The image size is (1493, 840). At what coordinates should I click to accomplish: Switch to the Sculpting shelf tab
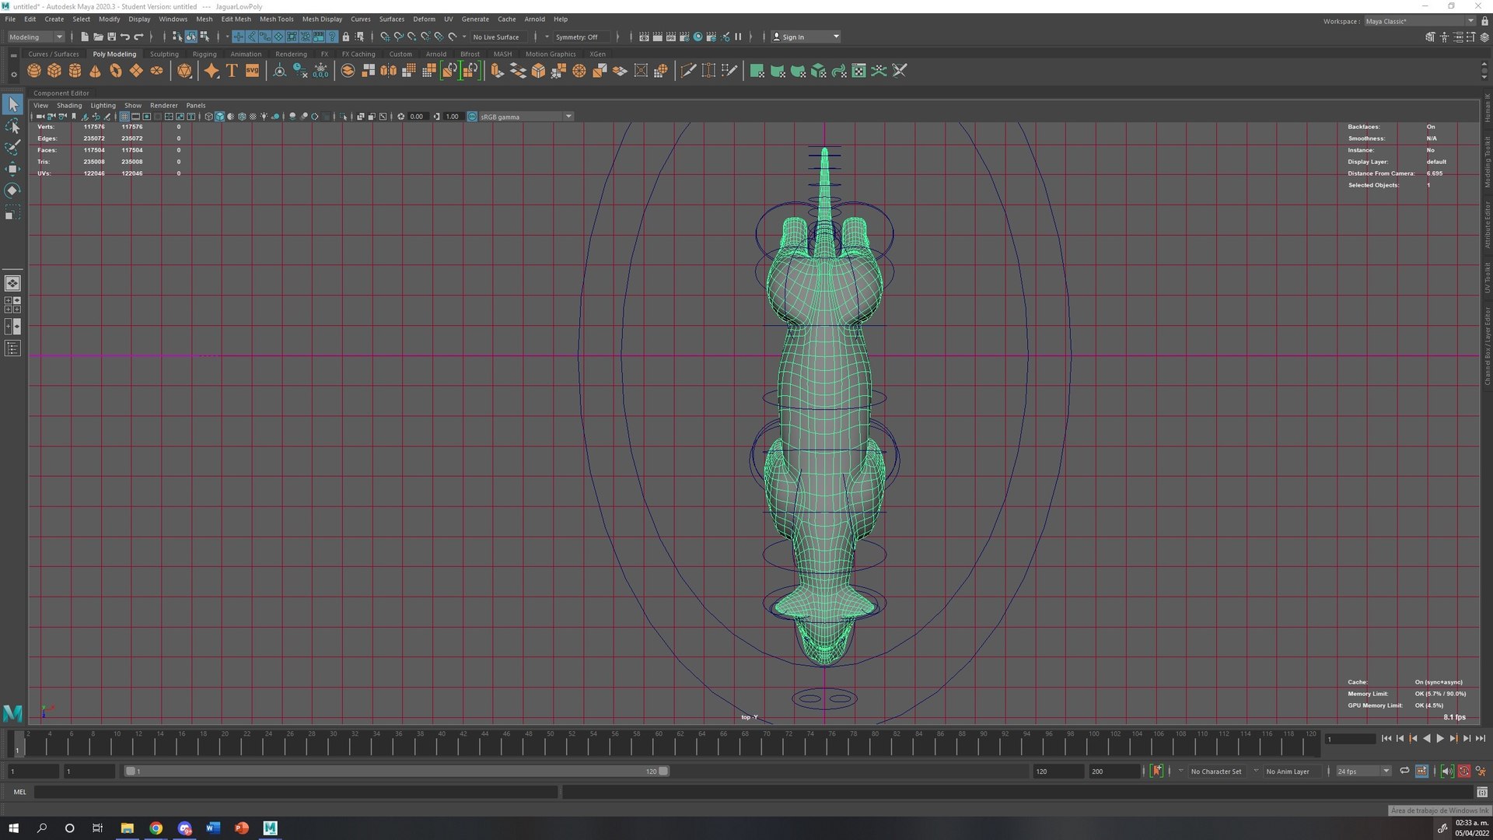(x=164, y=54)
